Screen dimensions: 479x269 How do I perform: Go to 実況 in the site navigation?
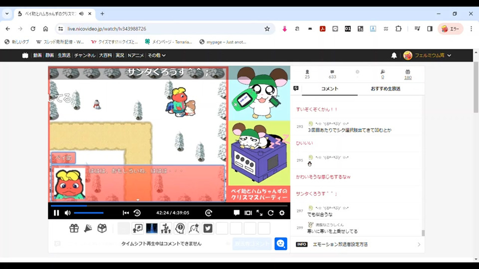point(120,55)
